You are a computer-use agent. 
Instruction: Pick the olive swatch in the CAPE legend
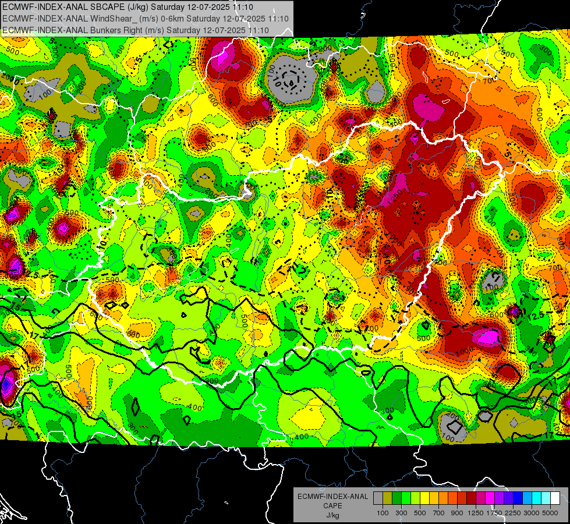(388, 498)
